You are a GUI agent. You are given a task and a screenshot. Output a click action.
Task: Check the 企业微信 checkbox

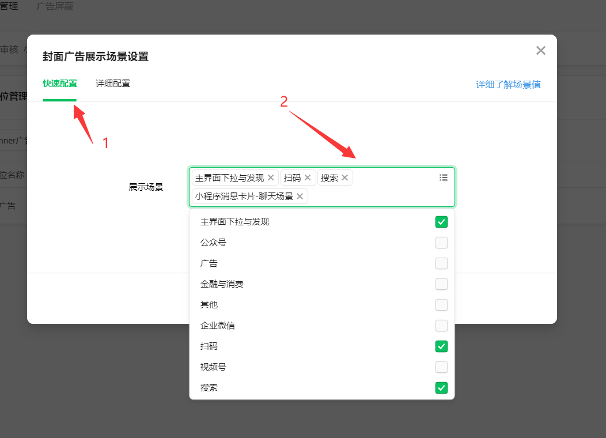pos(441,326)
